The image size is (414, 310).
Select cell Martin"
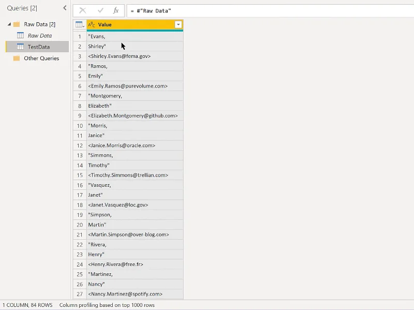(135, 225)
